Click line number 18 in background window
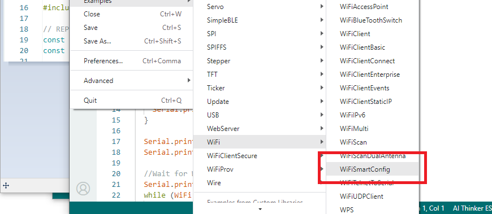The height and width of the screenshot is (214, 492). [x=24, y=29]
